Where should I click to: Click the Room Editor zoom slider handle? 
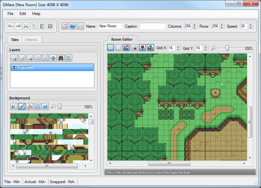click(x=227, y=48)
